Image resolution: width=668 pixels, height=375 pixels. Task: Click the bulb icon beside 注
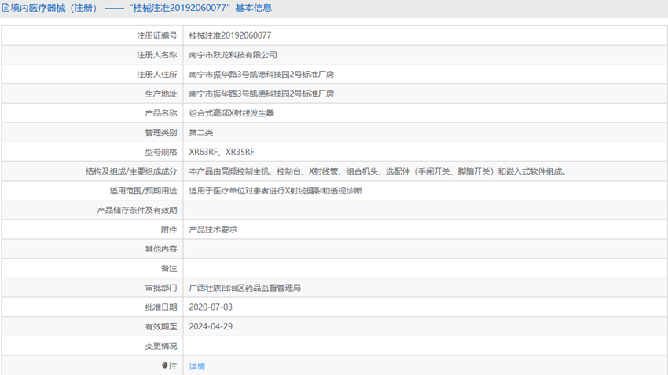(x=165, y=366)
